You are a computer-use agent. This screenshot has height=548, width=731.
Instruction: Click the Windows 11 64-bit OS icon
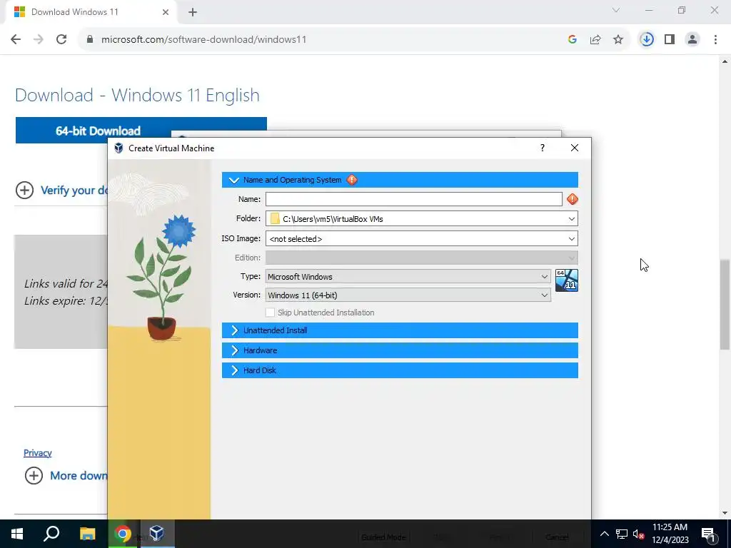point(567,280)
